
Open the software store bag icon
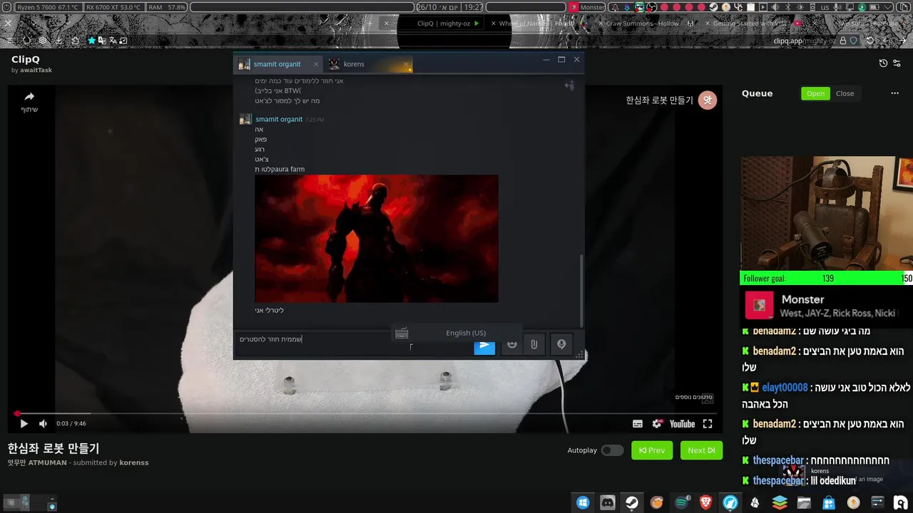[829, 502]
